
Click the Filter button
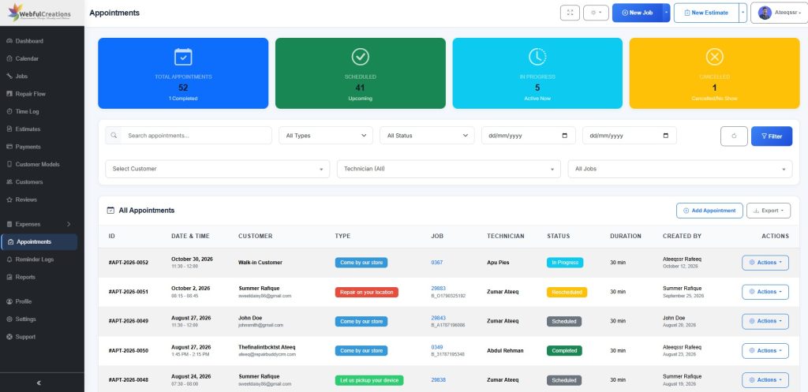(x=772, y=136)
